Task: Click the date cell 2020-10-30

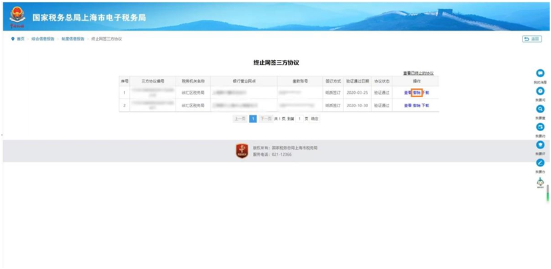Action: tap(357, 105)
